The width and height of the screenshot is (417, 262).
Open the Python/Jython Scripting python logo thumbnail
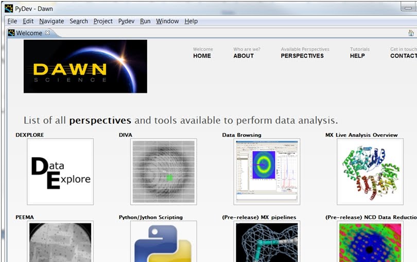(164, 241)
